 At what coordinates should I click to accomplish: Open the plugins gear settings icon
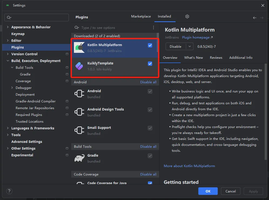point(187,16)
